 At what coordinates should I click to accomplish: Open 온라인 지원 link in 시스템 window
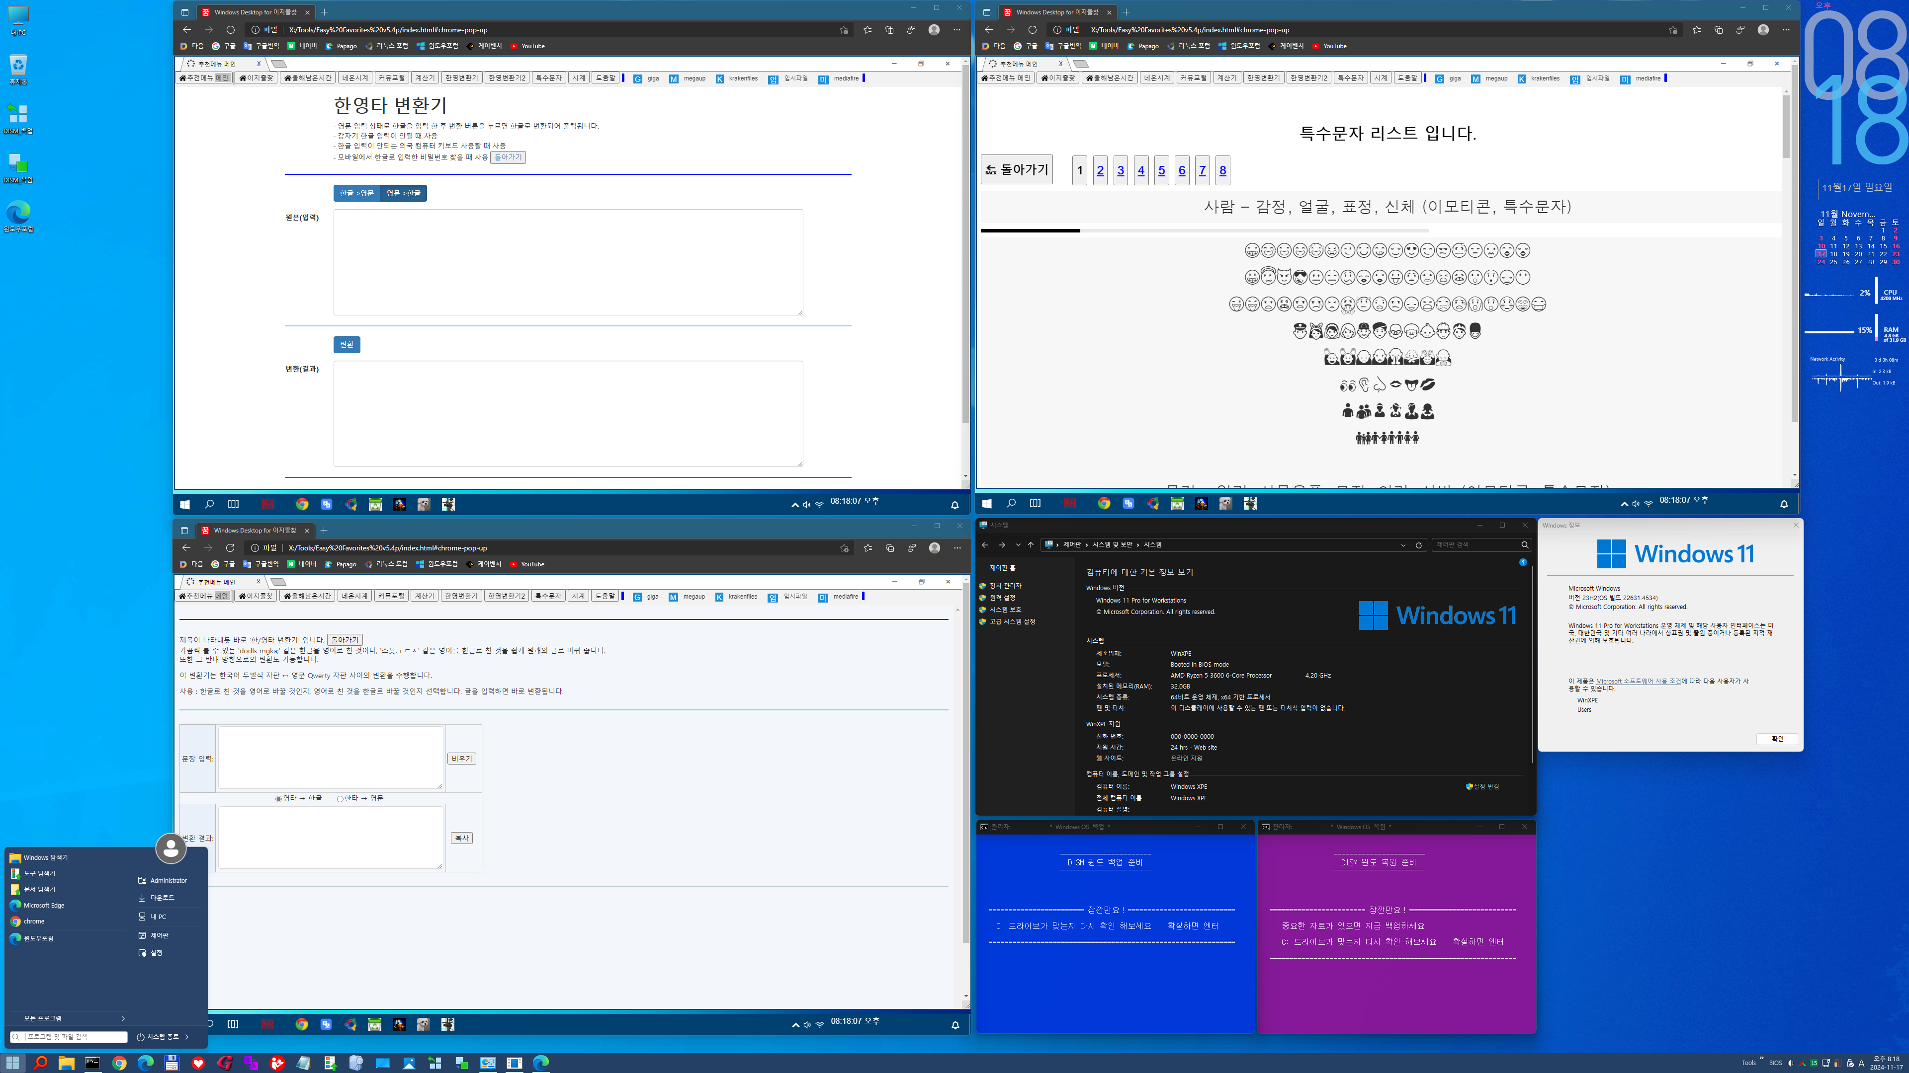1187,758
